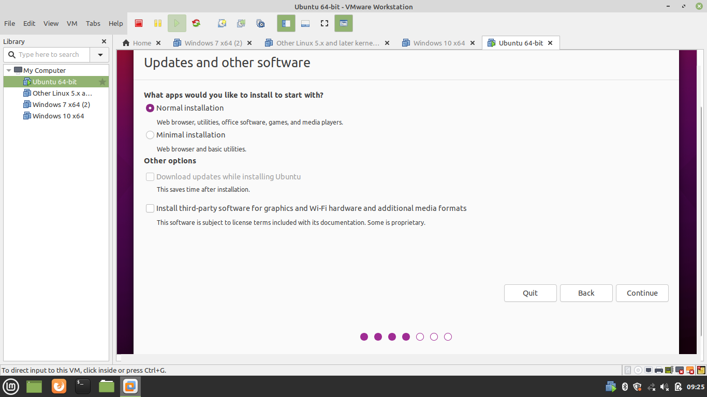Image resolution: width=707 pixels, height=397 pixels.
Task: Click the green Power On play icon
Action: coord(176,23)
